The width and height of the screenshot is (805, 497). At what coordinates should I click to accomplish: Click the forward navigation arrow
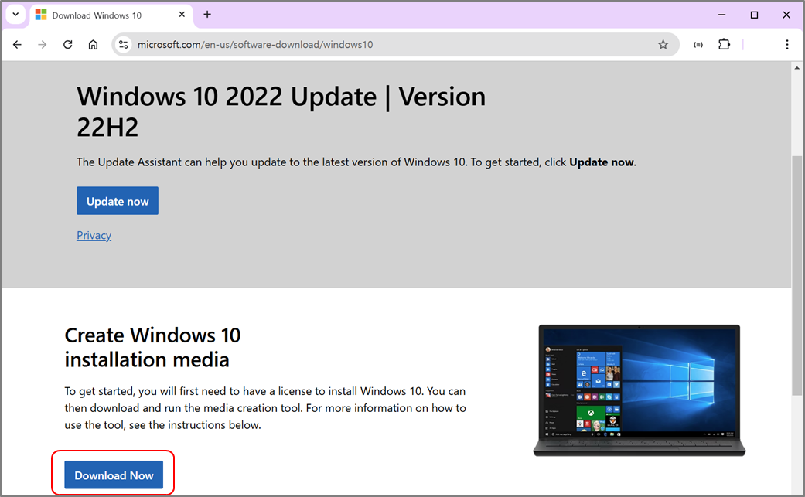tap(42, 45)
